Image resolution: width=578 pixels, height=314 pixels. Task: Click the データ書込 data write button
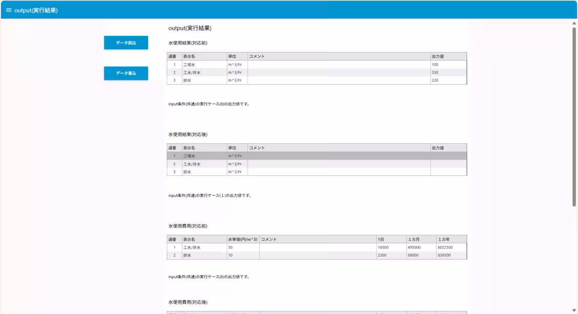126,74
